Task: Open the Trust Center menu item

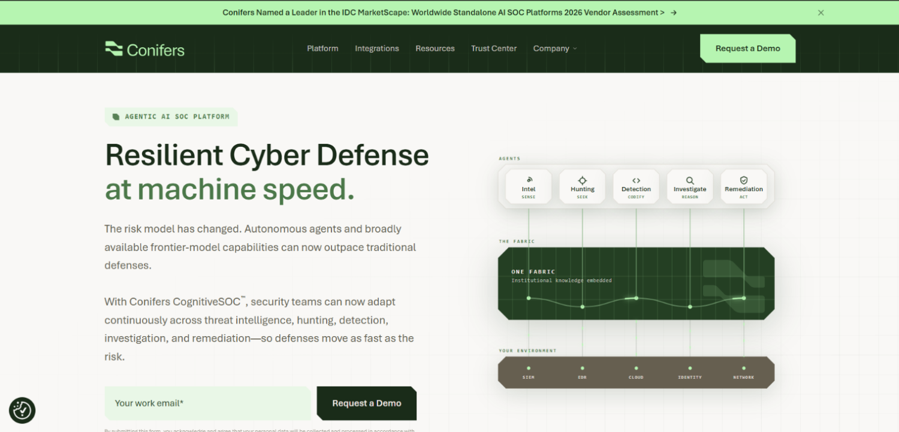Action: [x=494, y=49]
